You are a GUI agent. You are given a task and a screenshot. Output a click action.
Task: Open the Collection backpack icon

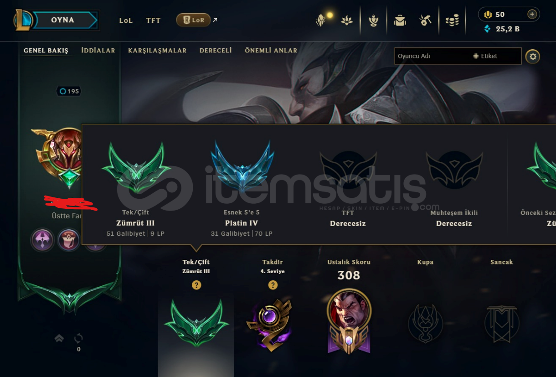400,20
